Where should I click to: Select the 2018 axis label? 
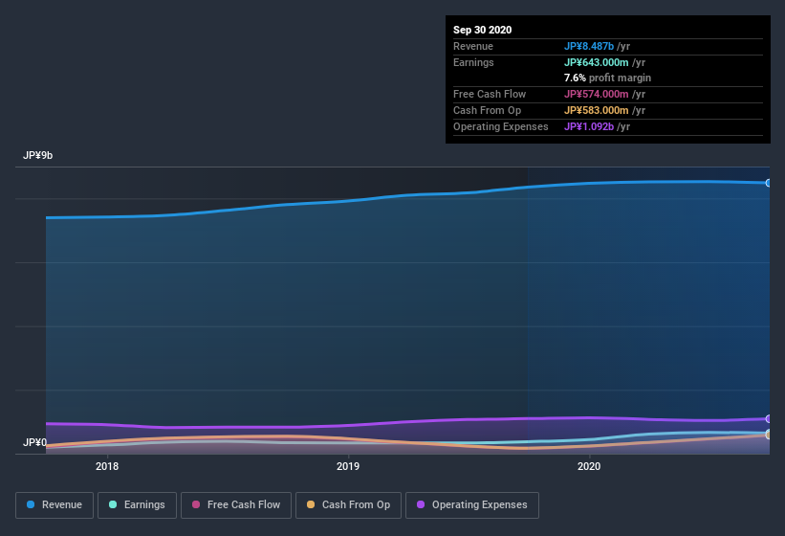pyautogui.click(x=107, y=466)
